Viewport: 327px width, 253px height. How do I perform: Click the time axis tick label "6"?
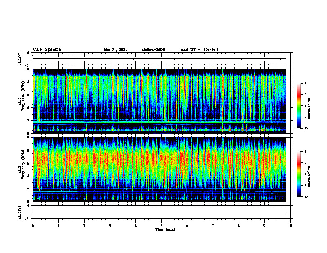[x=187, y=226]
